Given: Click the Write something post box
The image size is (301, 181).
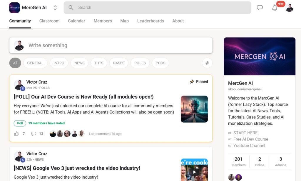Looking at the screenshot, I should (x=111, y=45).
